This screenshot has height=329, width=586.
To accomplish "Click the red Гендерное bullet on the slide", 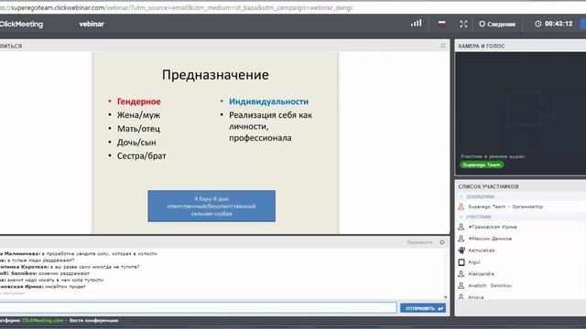I will click(x=138, y=101).
